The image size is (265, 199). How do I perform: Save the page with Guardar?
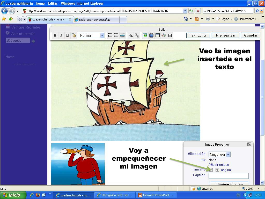click(251, 35)
